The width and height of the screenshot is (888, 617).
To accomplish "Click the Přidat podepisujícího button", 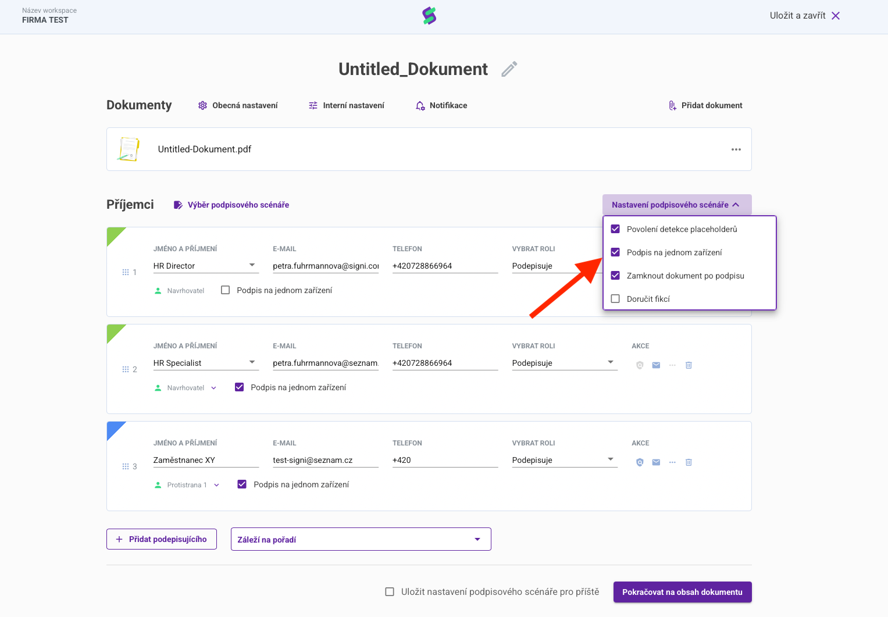I will pyautogui.click(x=162, y=539).
